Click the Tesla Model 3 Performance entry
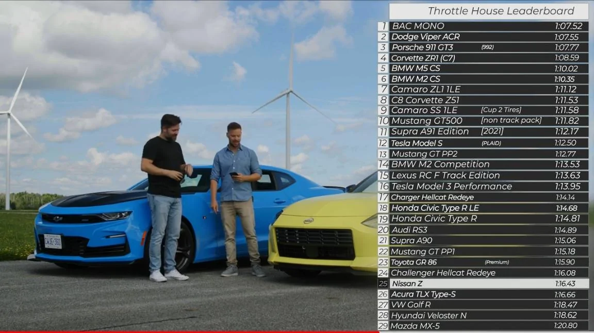The image size is (594, 333). click(489, 187)
